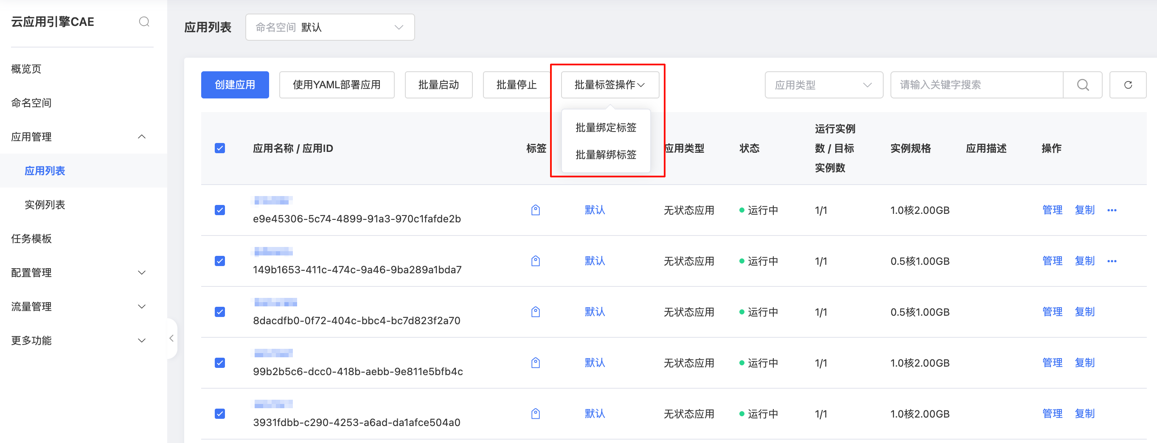Open more actions ellipsis for app e9e45306
This screenshot has height=443, width=1157.
[x=1112, y=210]
